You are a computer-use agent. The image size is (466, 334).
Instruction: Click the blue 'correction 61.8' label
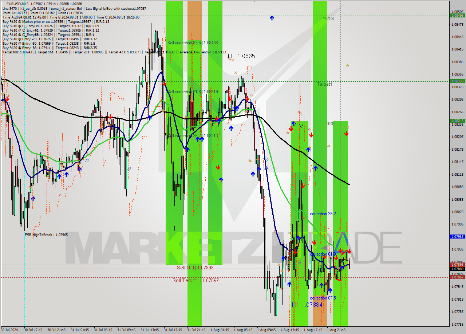click(323, 254)
